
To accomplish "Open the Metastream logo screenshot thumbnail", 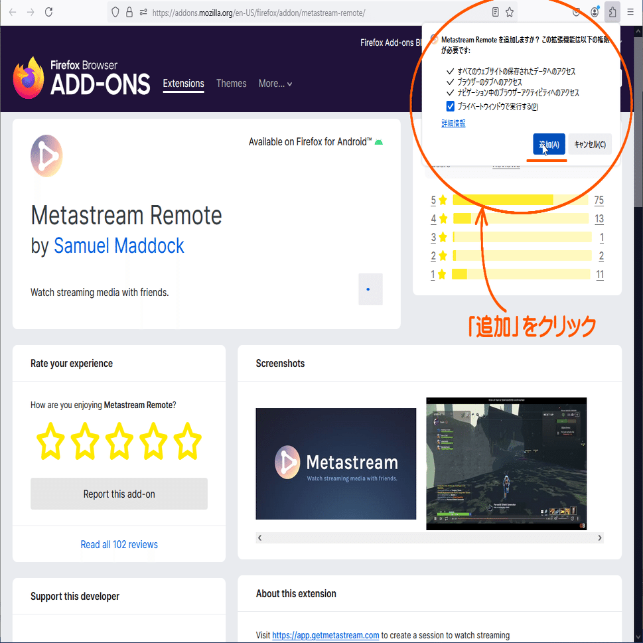I will pos(336,464).
